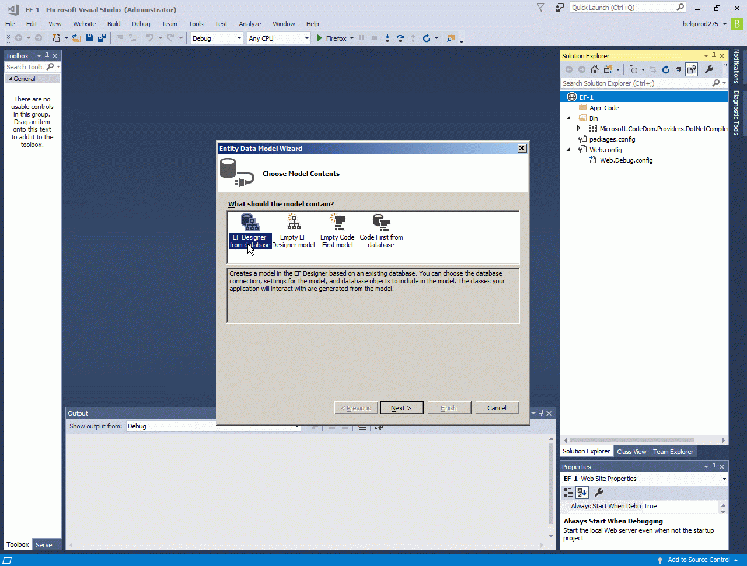The height and width of the screenshot is (566, 747).
Task: Click Step Into debug icon
Action: coord(388,38)
